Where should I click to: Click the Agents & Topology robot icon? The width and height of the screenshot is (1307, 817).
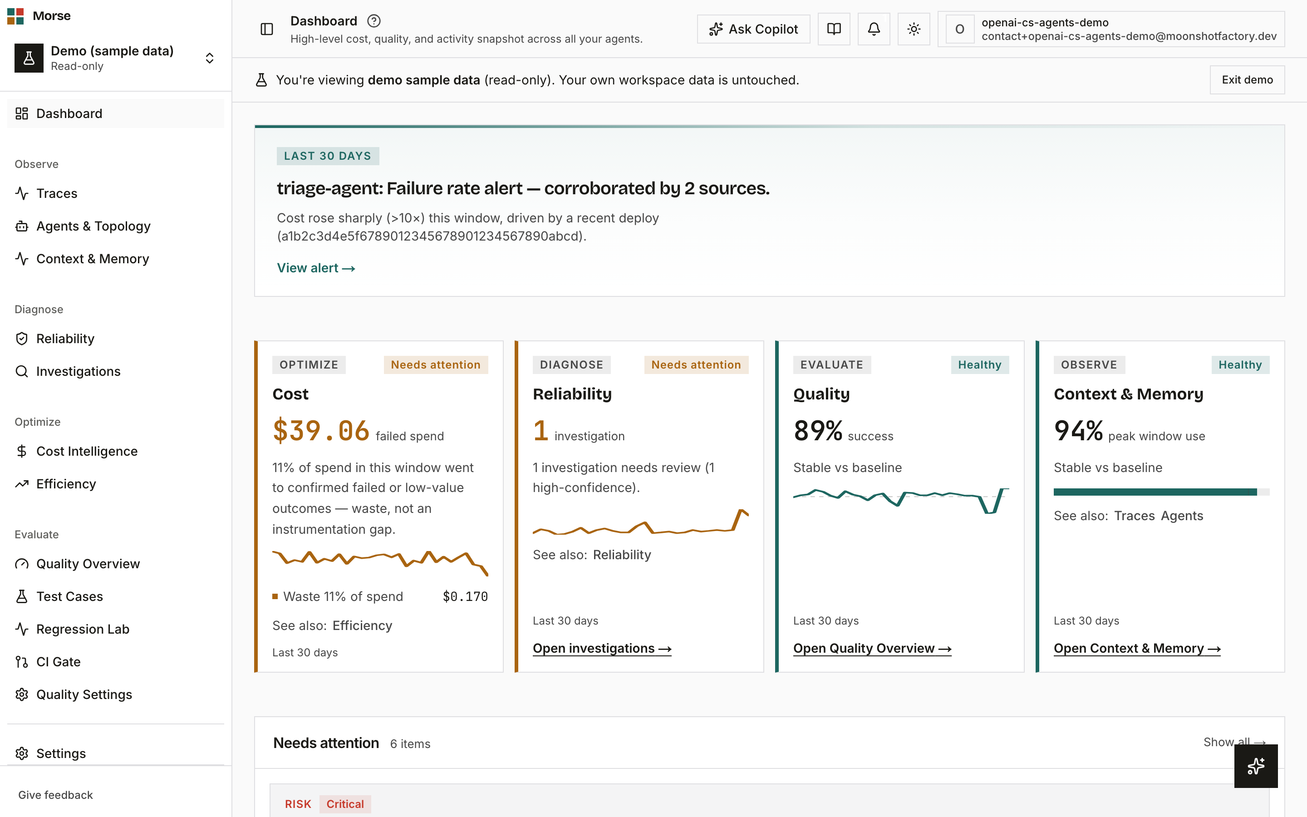click(x=22, y=226)
